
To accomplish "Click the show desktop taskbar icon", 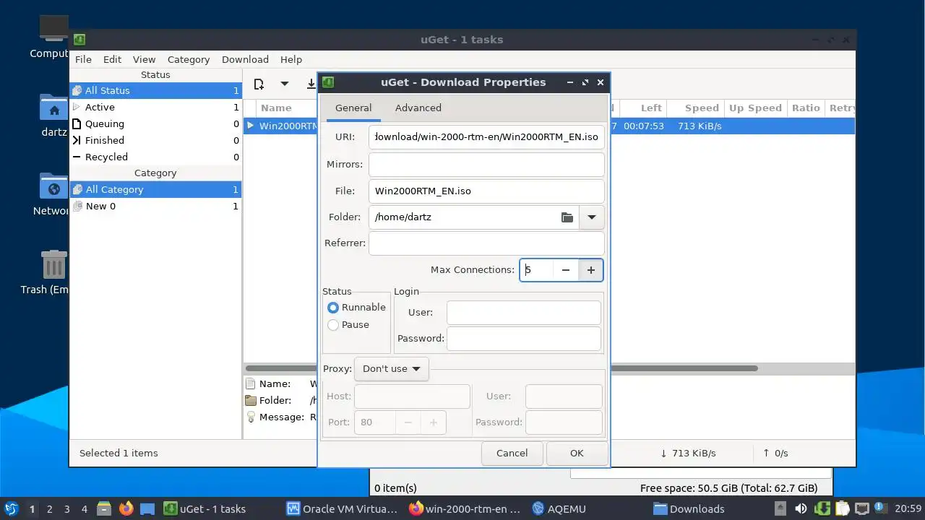I will point(147,509).
